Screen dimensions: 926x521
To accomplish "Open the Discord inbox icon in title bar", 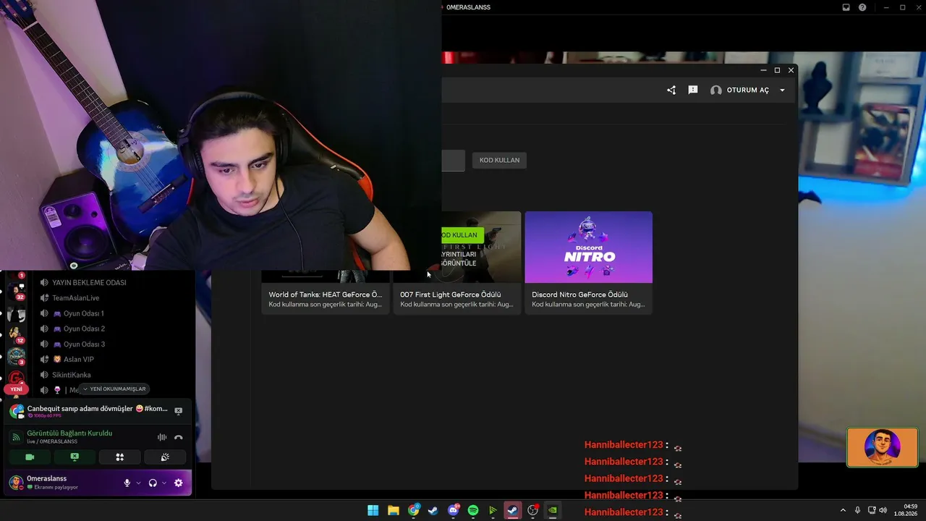I will [846, 7].
